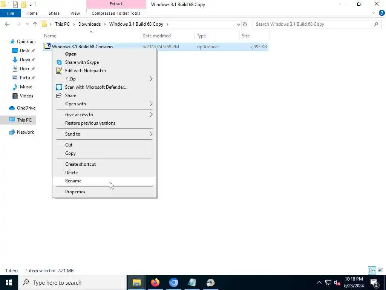This screenshot has height=290, width=386.
Task: Open Music in the navigation pane
Action: pyautogui.click(x=22, y=87)
